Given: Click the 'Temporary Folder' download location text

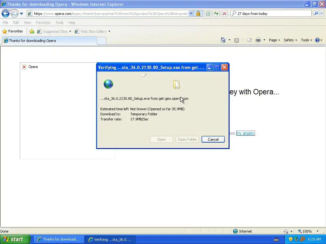Looking at the screenshot, I should pos(144,114).
